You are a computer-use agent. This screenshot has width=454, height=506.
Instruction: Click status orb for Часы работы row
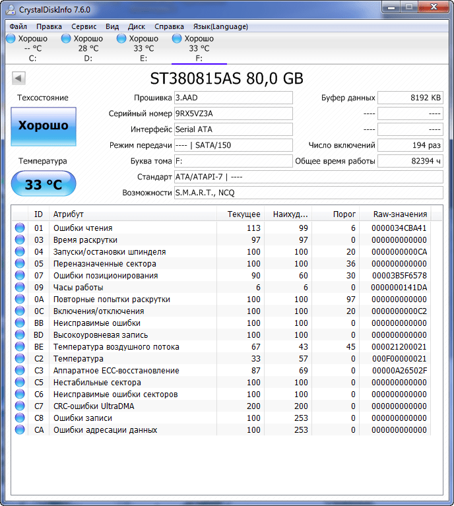20,287
